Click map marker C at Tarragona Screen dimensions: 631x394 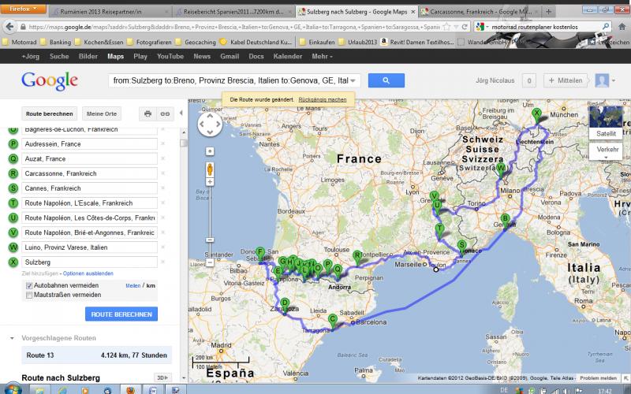point(332,322)
